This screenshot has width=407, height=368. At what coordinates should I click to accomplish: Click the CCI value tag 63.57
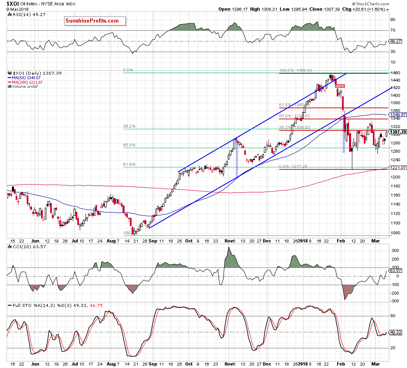point(395,270)
